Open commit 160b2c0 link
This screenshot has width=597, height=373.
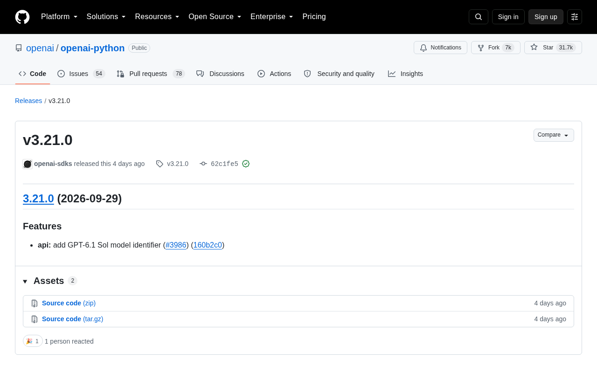tap(208, 245)
